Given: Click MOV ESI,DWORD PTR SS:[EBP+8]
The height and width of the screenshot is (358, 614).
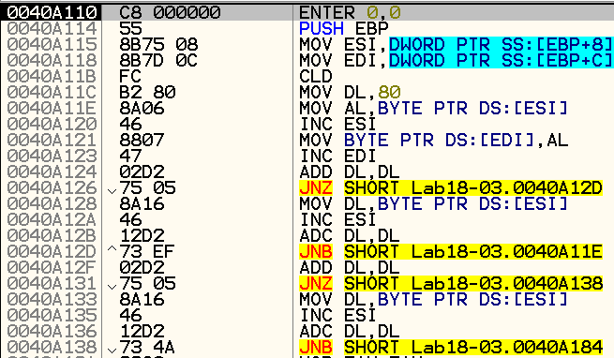Looking at the screenshot, I should 456,45.
